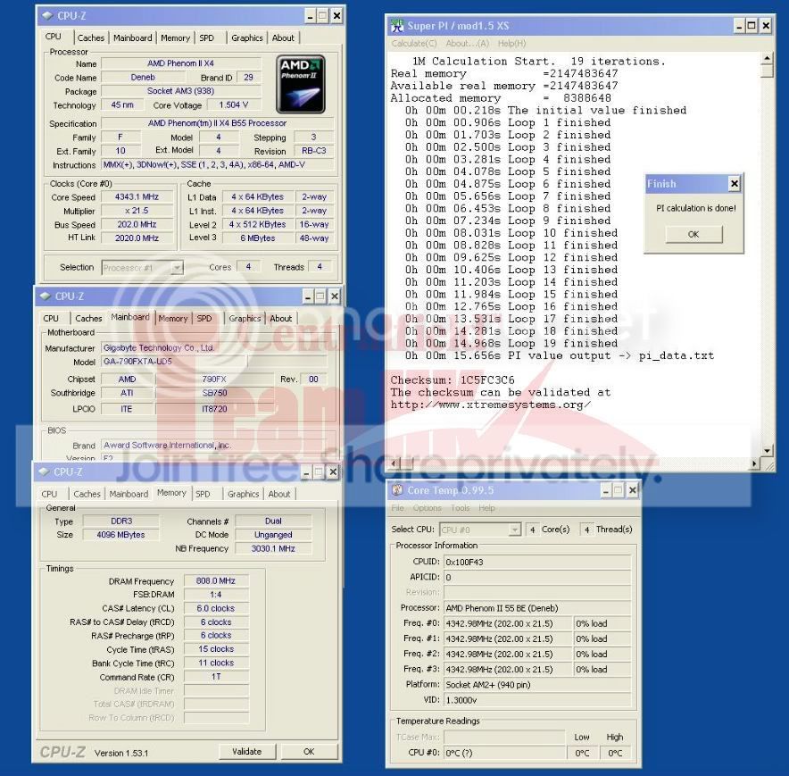This screenshot has width=789, height=776.
Task: Click the Validate button in CPU-Z
Action: [246, 752]
